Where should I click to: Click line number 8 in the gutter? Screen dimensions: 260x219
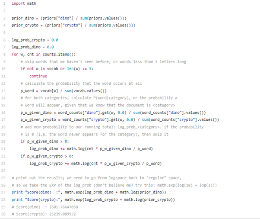click(x=4, y=54)
